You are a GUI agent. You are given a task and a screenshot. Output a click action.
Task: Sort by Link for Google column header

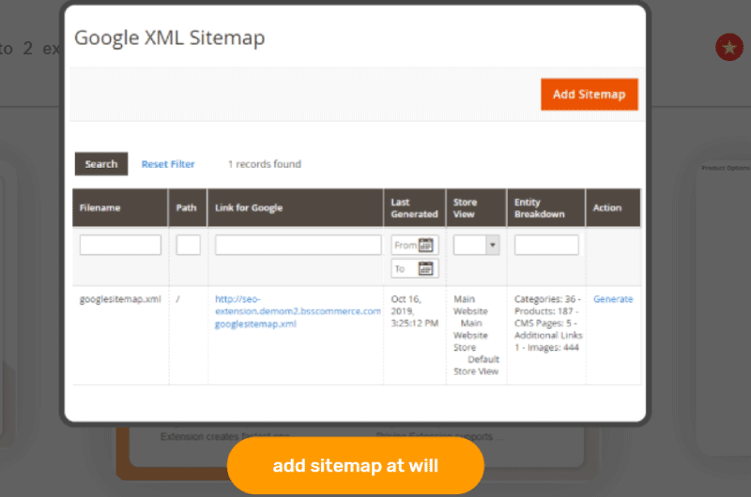(x=296, y=207)
